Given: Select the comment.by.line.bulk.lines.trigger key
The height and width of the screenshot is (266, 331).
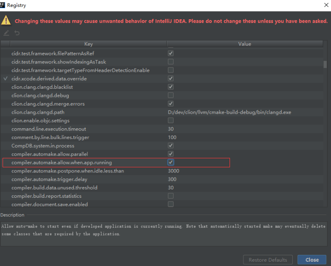Looking at the screenshot, I should point(50,137).
